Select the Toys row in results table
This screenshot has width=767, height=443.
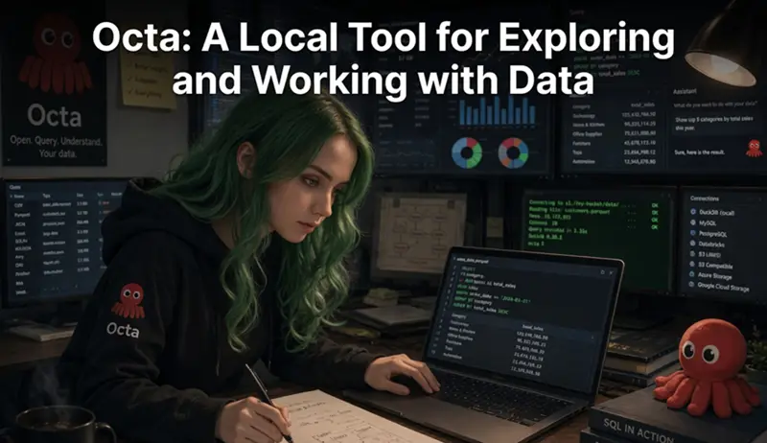614,152
